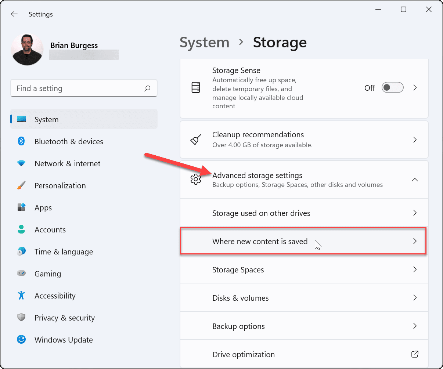Screen dimensions: 443x369
Task: Open Storage used on other drives
Action: click(304, 213)
